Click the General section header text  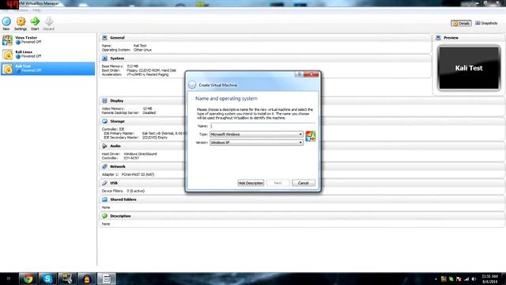tap(117, 38)
